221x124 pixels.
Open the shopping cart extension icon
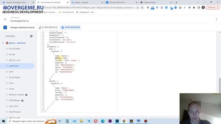(x=190, y=8)
